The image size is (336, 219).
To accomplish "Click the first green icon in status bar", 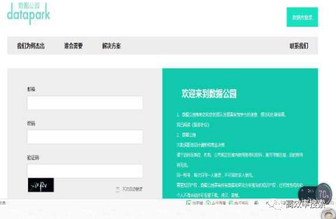I will pyautogui.click(x=188, y=203).
